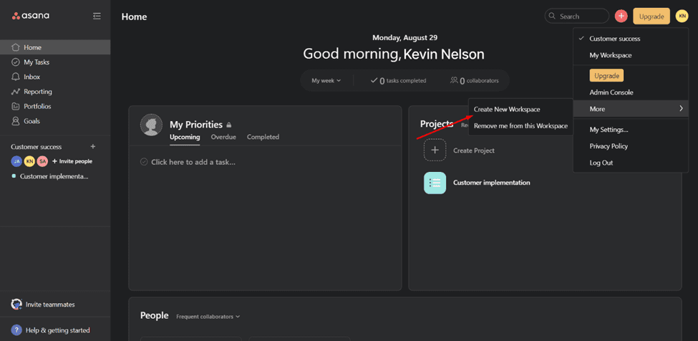Open My Tasks in sidebar
This screenshot has height=341, width=698.
55,62
